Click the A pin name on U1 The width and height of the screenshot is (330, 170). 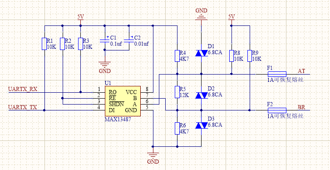pyautogui.click(x=135, y=104)
